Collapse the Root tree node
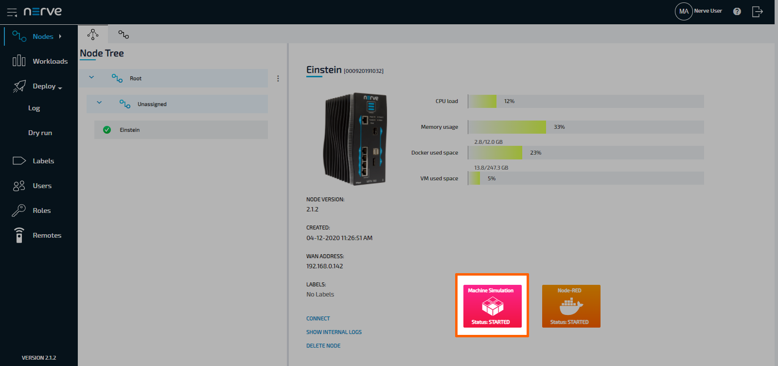The image size is (778, 366). click(91, 78)
